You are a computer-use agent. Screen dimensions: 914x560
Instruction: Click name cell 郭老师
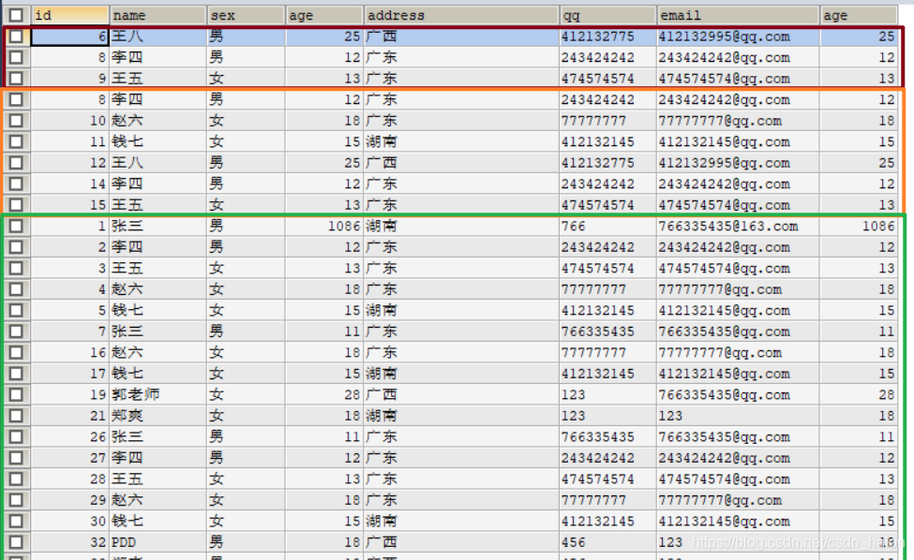tap(158, 394)
